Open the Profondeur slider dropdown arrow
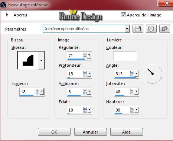 point(89,73)
